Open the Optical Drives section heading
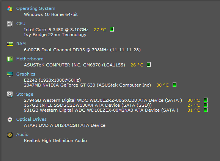 (x=31, y=119)
